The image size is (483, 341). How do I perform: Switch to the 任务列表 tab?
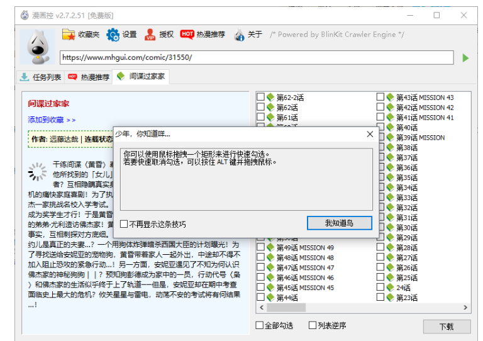40,77
